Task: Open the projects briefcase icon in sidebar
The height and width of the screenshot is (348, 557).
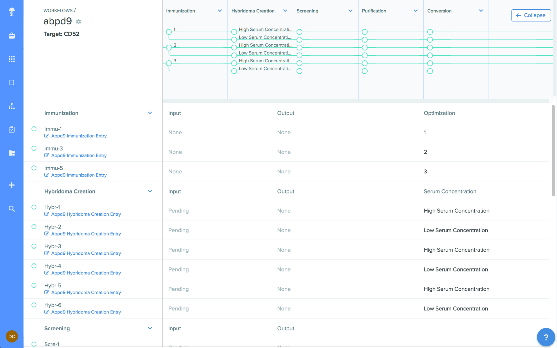Action: 12,36
